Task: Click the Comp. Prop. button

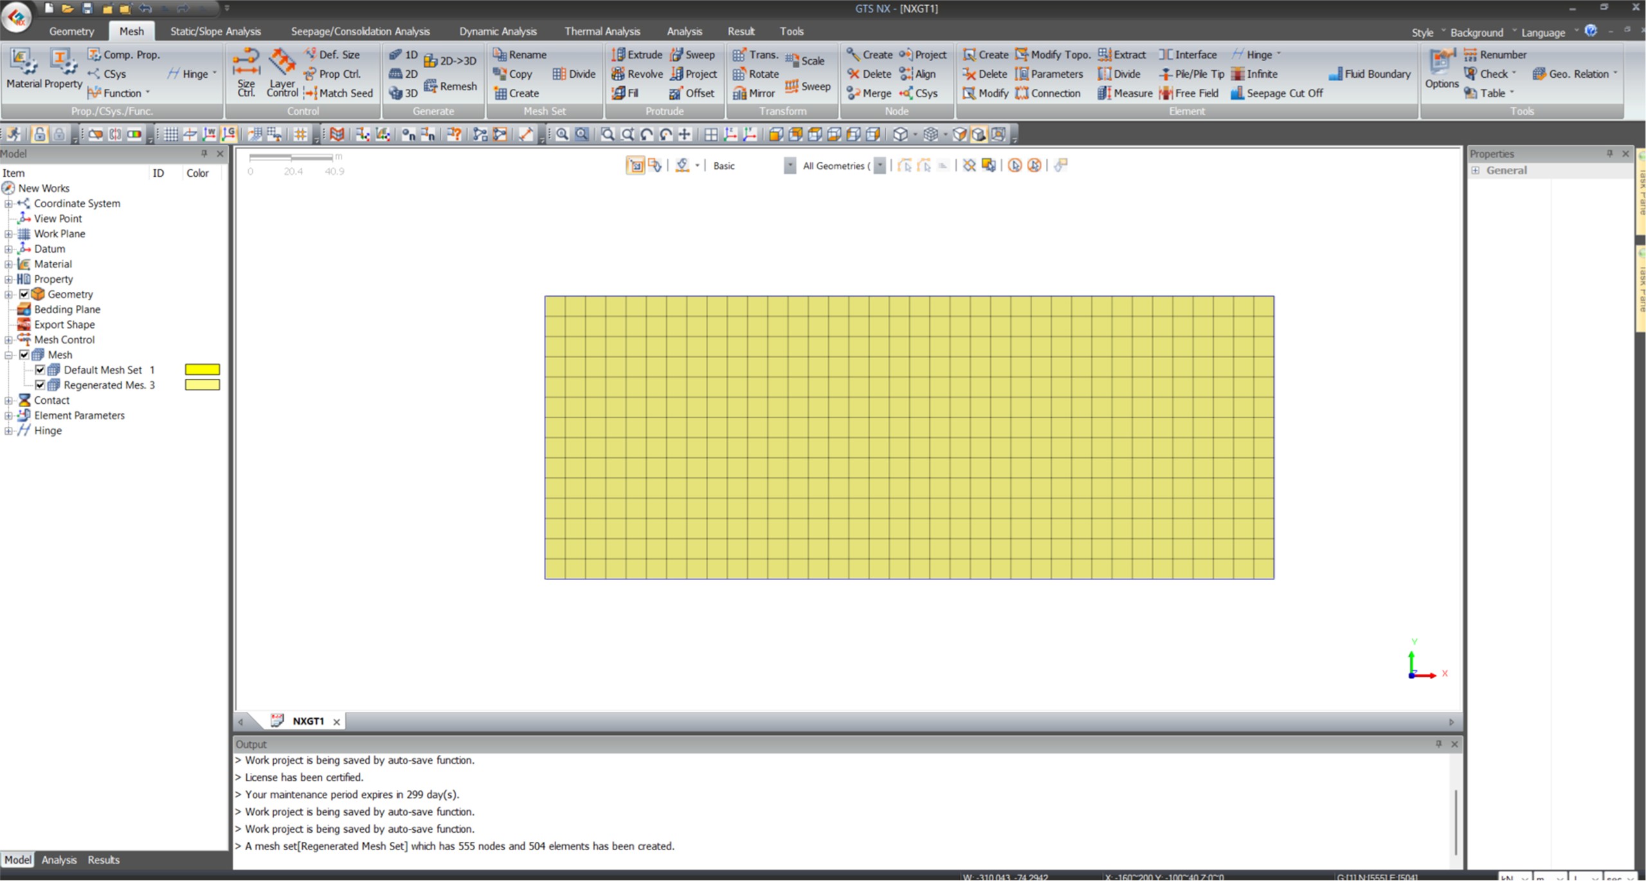Action: point(124,55)
